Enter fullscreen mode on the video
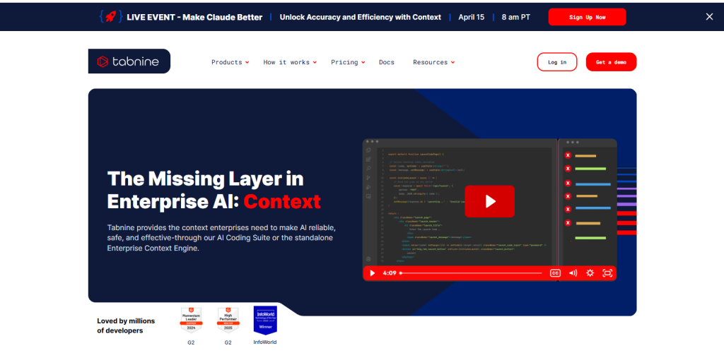The height and width of the screenshot is (353, 724). coord(607,273)
